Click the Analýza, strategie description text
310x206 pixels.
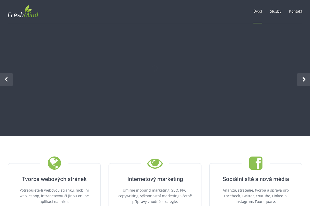point(256,196)
